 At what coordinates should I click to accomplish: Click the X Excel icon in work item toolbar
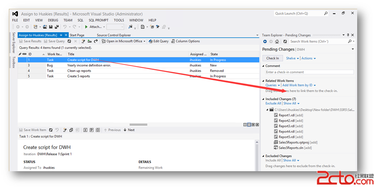(x=85, y=130)
